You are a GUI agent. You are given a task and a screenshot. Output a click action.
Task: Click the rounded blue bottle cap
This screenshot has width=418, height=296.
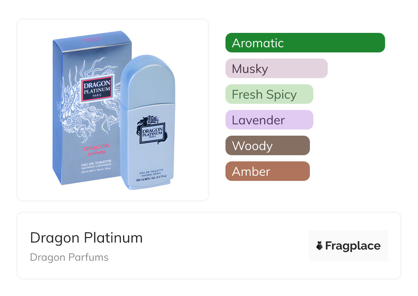pyautogui.click(x=148, y=79)
